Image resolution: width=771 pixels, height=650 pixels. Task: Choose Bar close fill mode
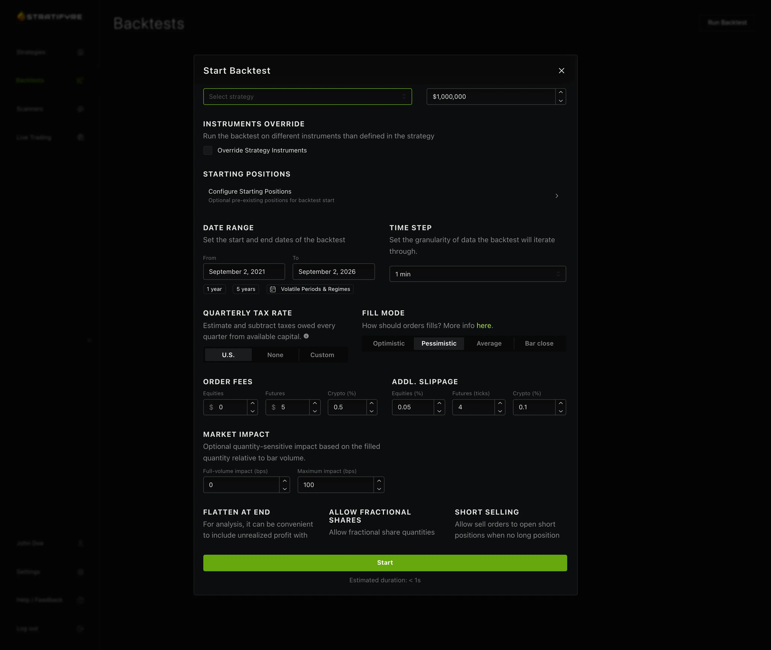point(539,343)
